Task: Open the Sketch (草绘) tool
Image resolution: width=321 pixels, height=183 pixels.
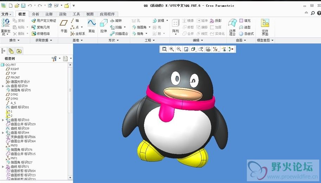Action: click(92, 26)
